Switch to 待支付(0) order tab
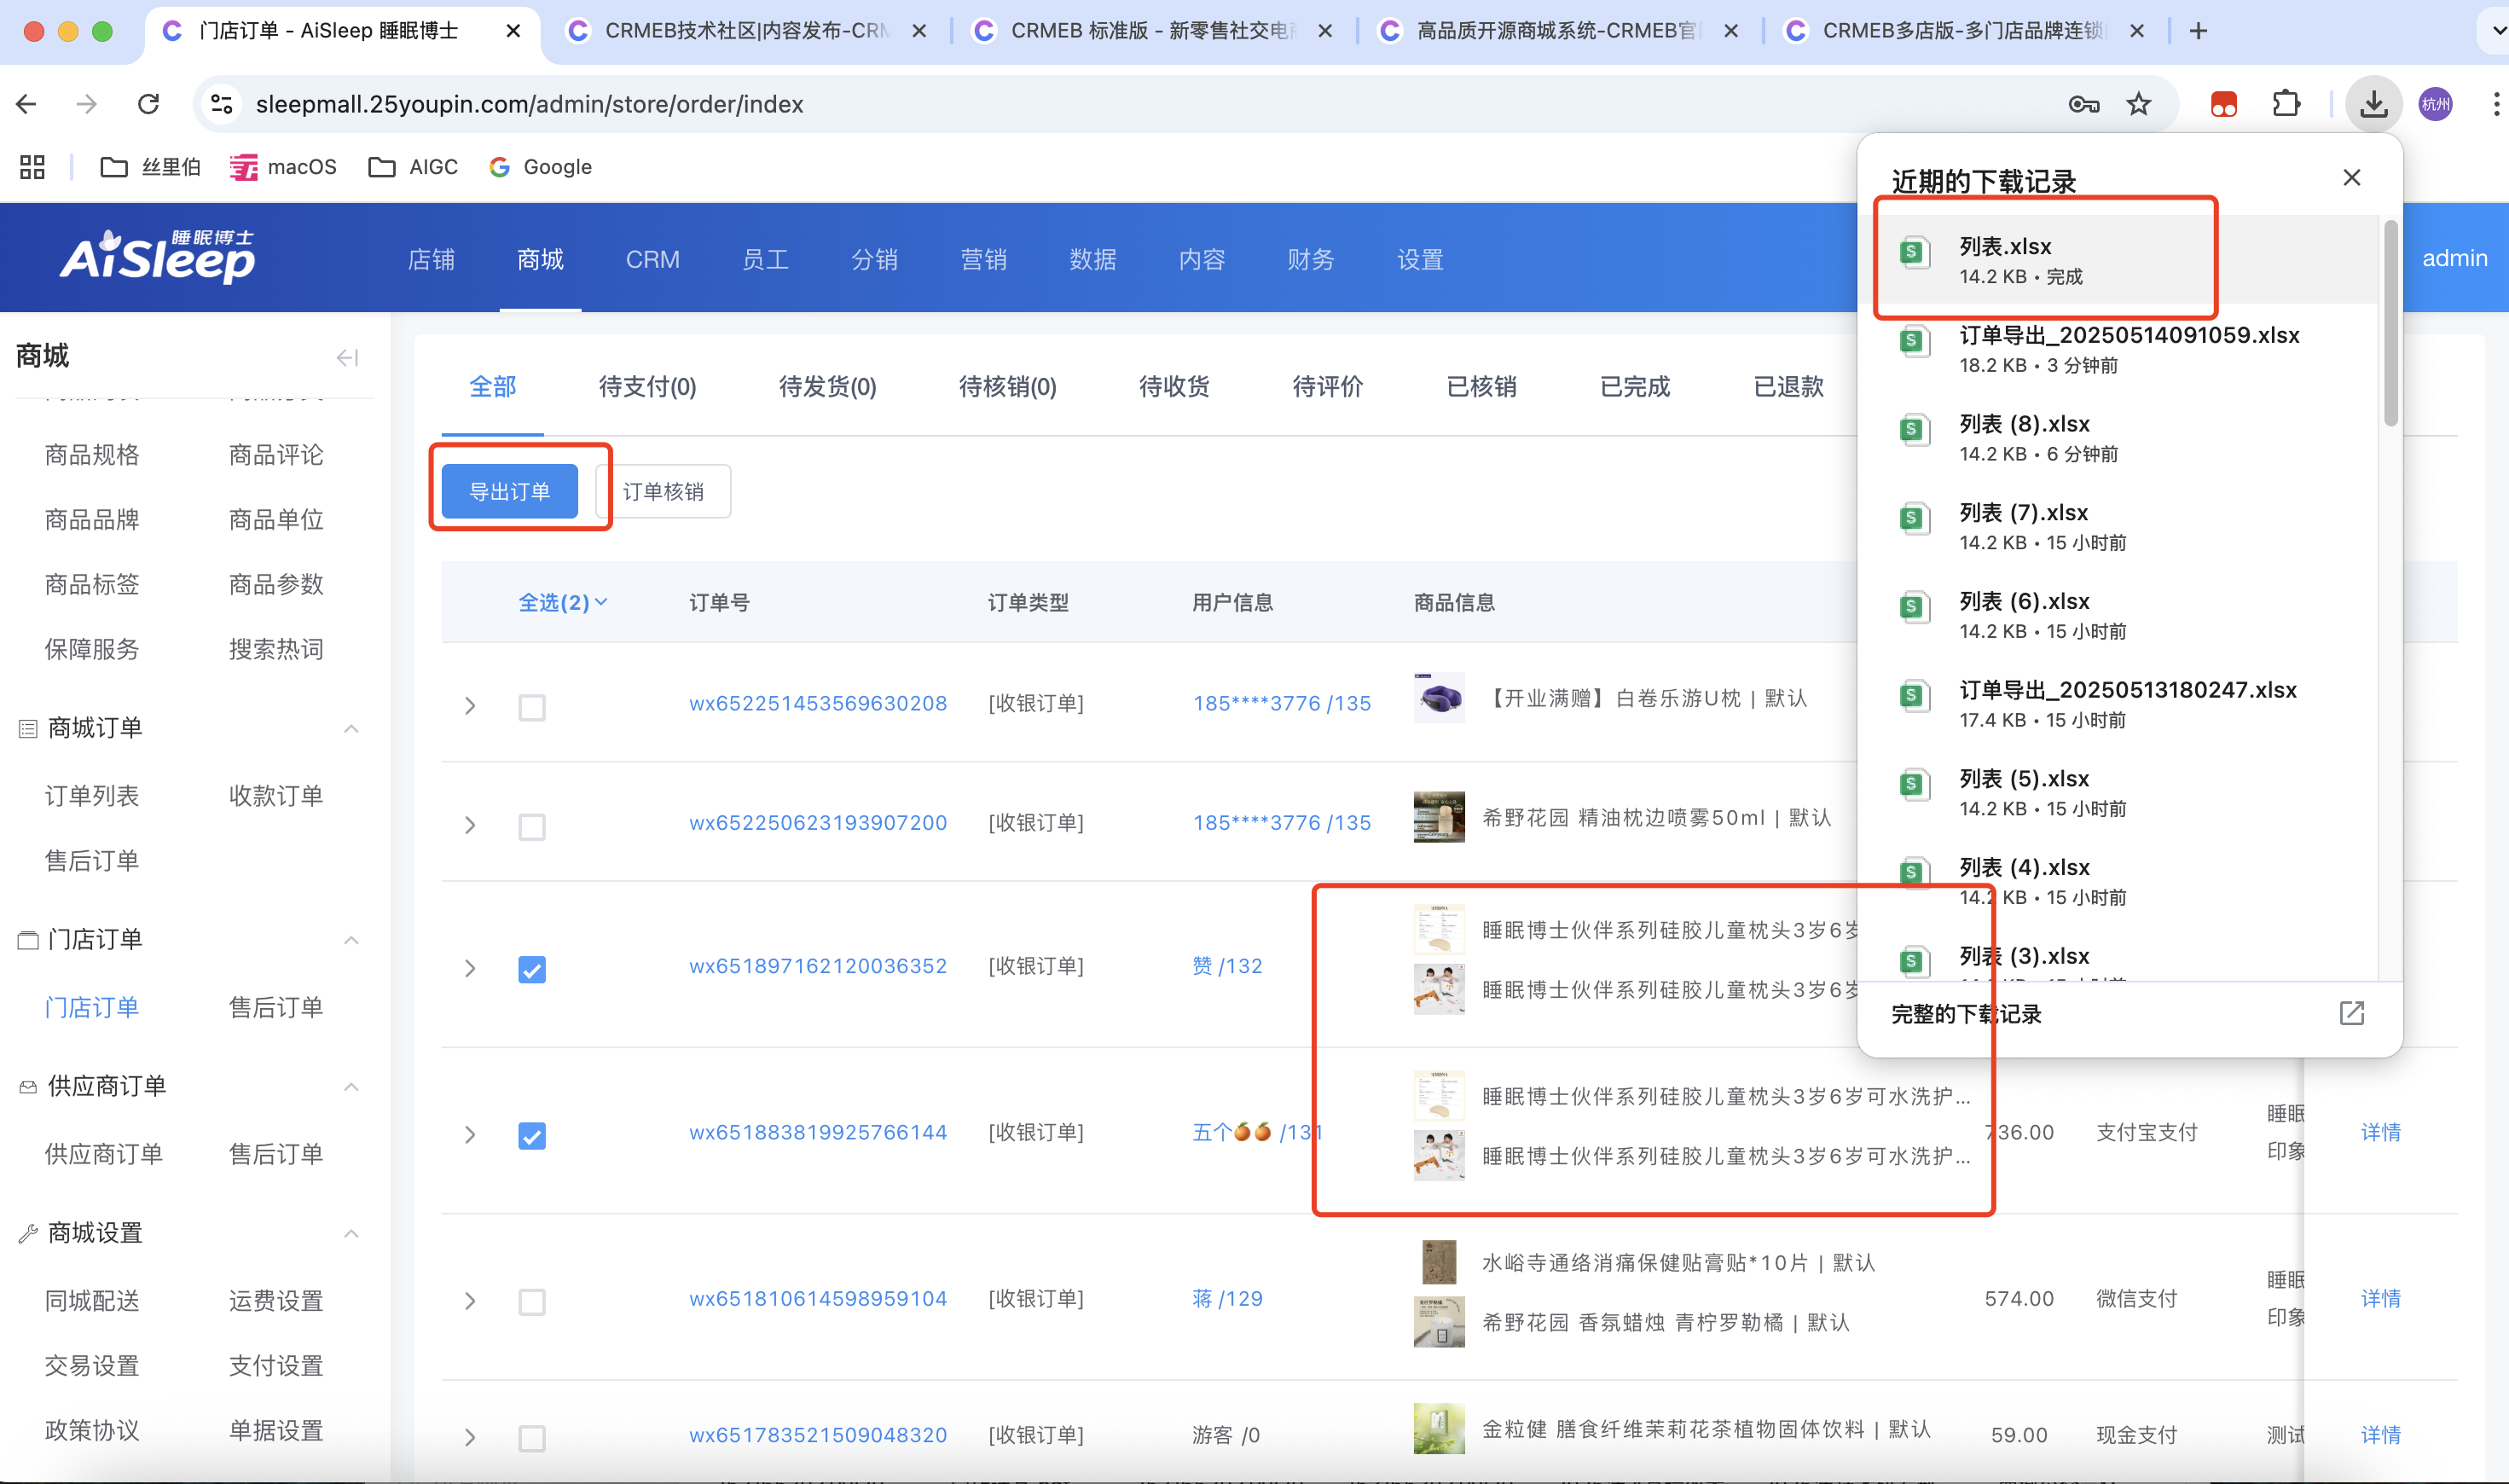This screenshot has width=2509, height=1484. point(647,387)
